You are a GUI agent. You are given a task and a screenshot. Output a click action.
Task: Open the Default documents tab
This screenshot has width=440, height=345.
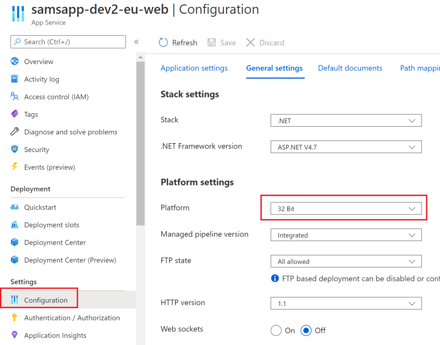coord(350,68)
